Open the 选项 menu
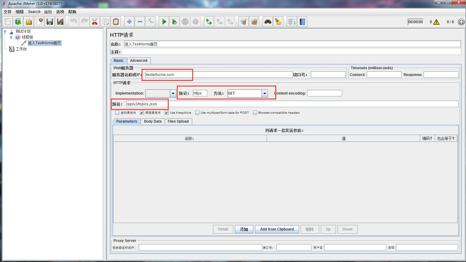 (x=60, y=12)
